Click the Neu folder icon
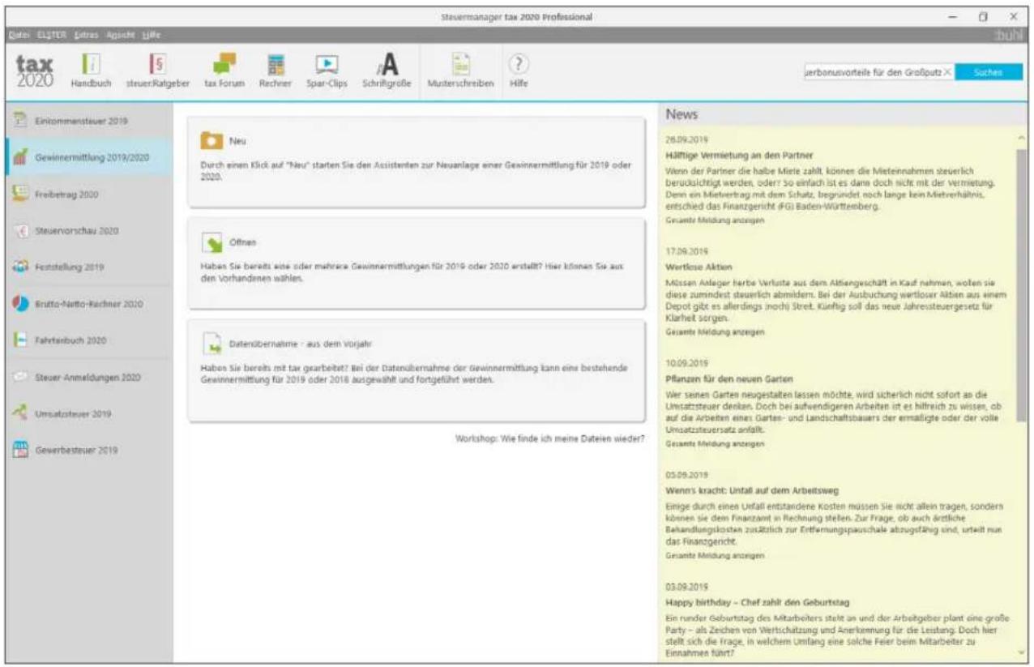This screenshot has width=1034, height=667. click(211, 140)
